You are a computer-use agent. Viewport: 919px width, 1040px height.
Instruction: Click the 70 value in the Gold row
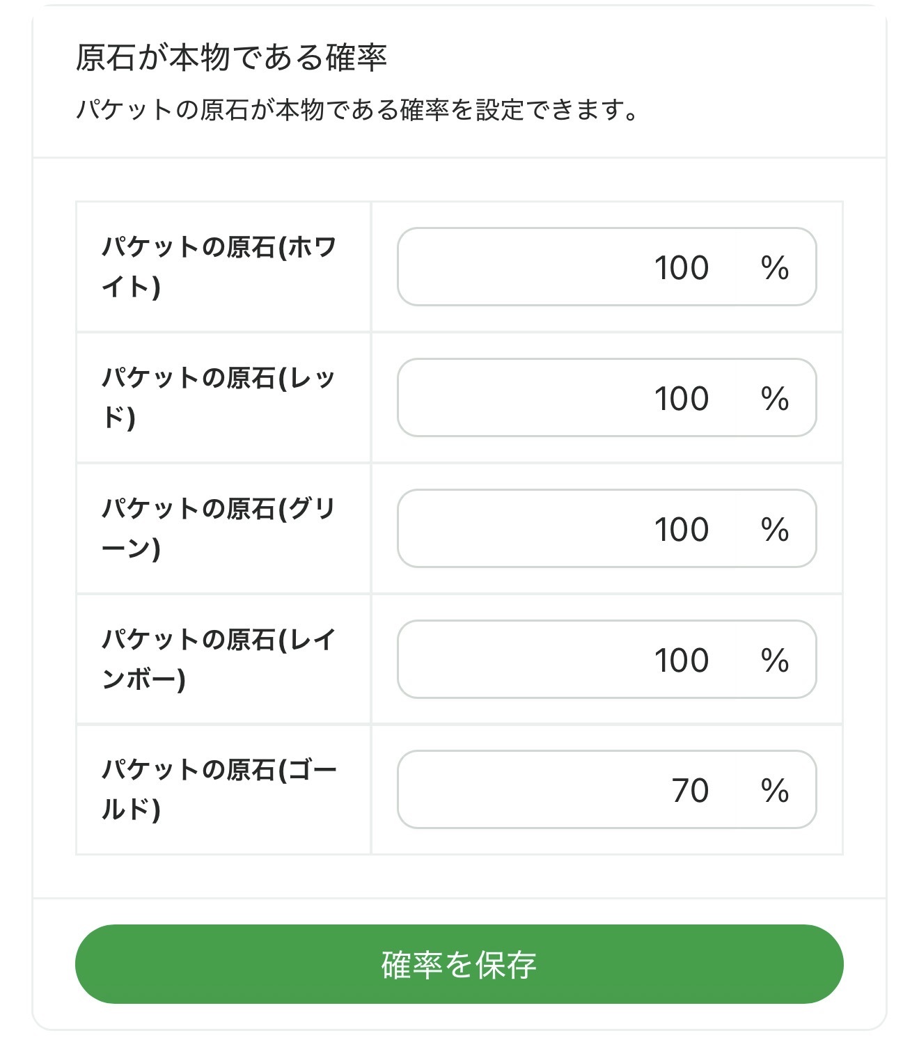tap(690, 791)
